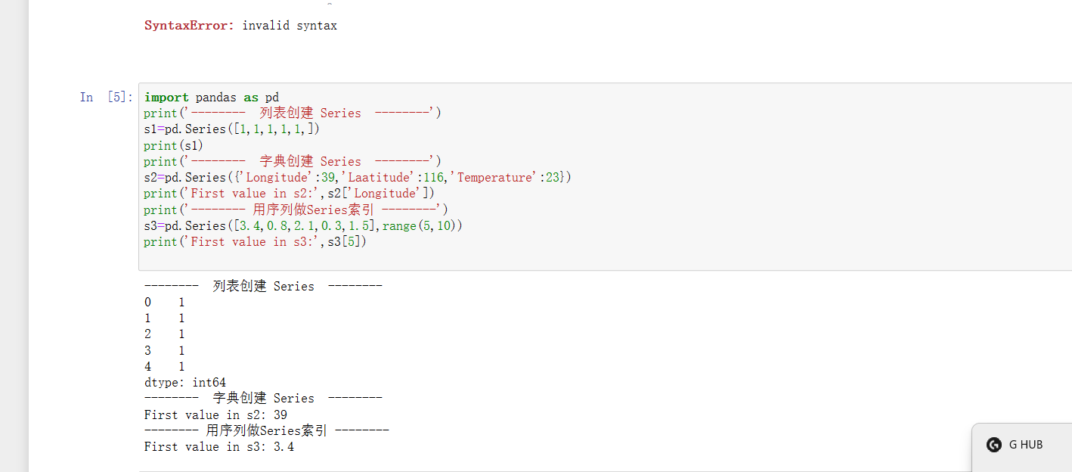This screenshot has width=1072, height=472.
Task: Click the print line containing '字典创建 Series'
Action: (x=293, y=161)
